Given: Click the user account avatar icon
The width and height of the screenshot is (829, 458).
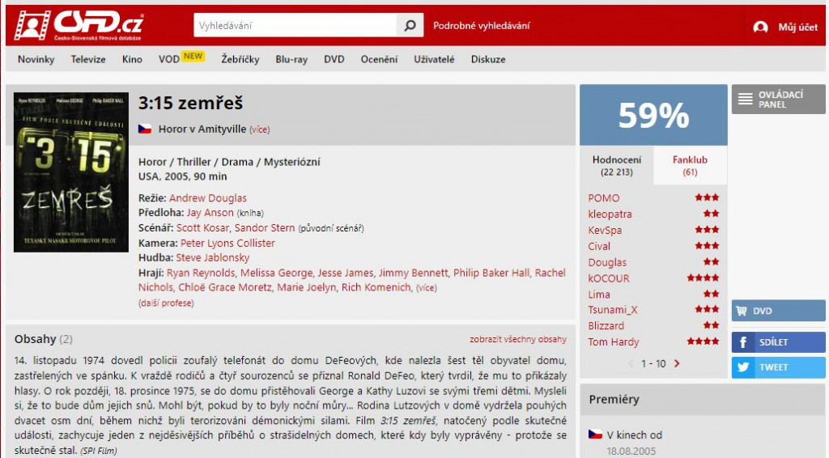Looking at the screenshot, I should [x=760, y=27].
